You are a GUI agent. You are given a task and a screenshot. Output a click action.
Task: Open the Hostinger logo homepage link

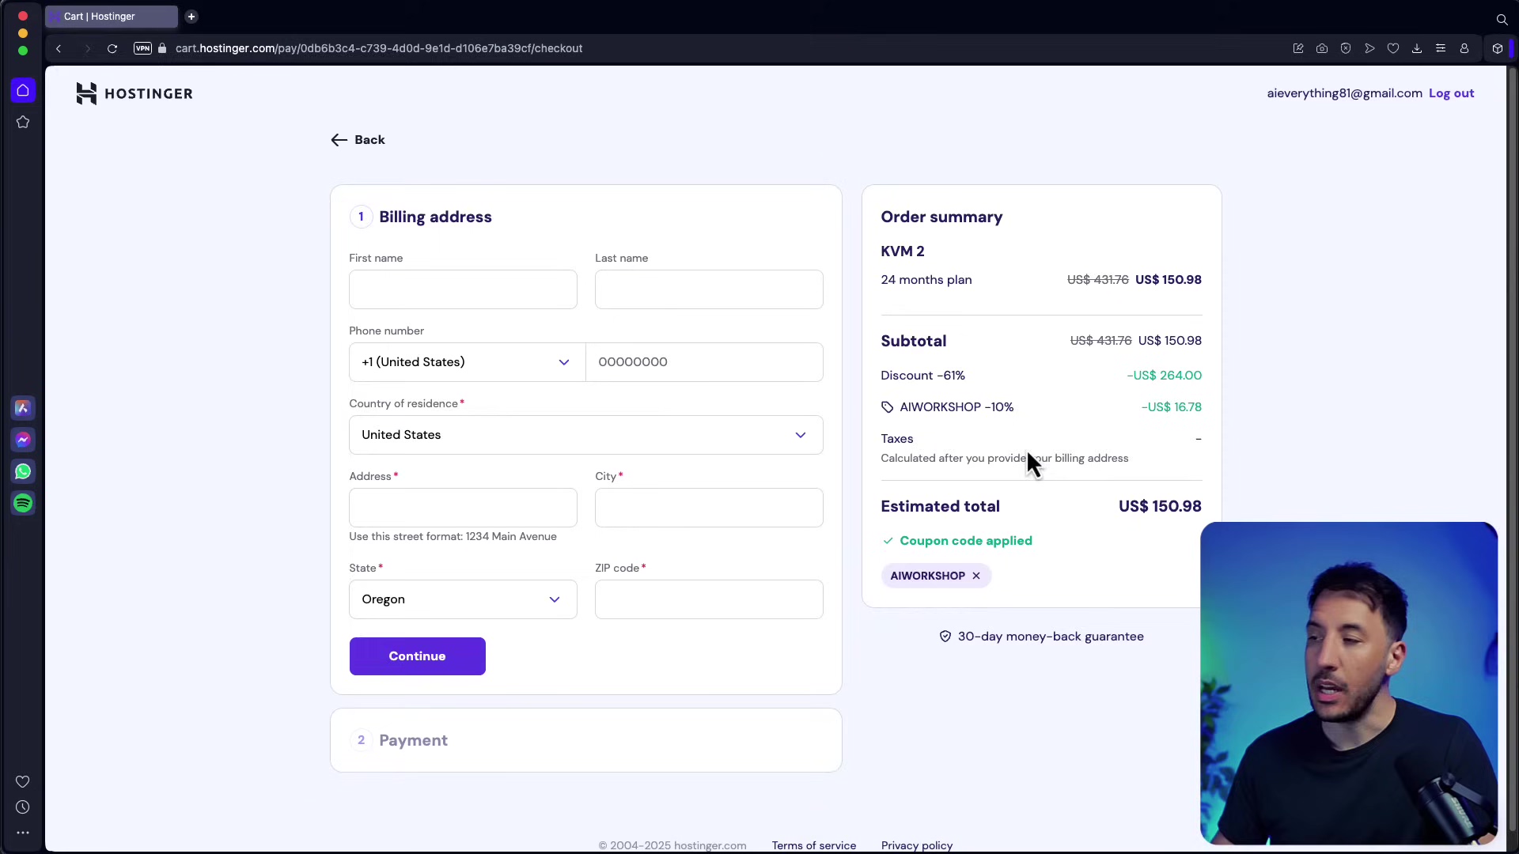(x=134, y=93)
